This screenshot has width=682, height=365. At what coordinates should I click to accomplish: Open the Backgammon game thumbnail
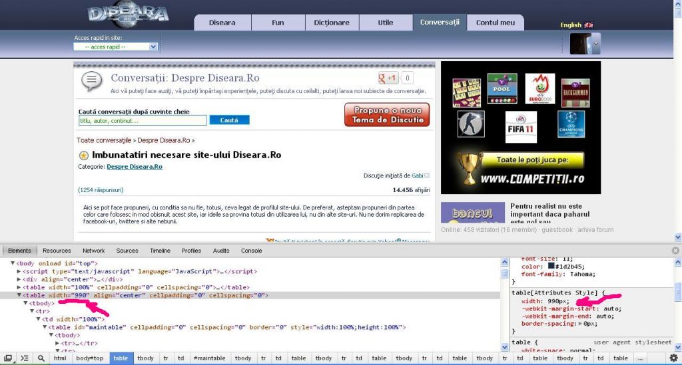point(575,93)
